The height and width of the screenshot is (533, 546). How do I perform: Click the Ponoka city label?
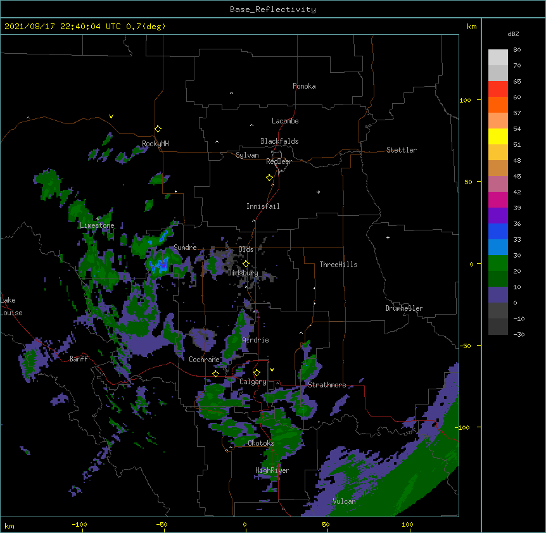(x=304, y=86)
